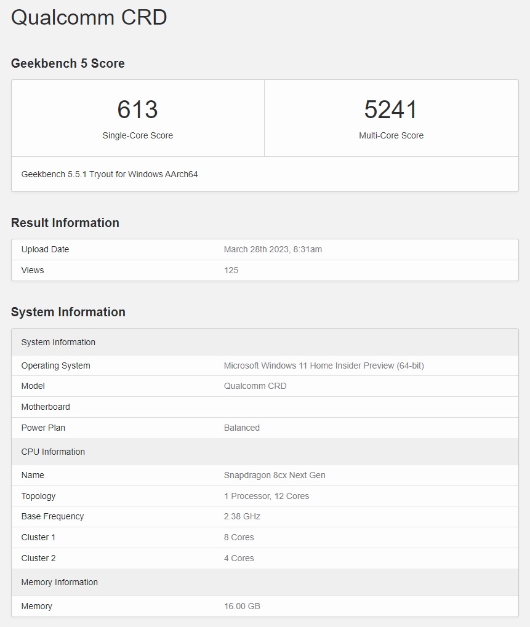This screenshot has width=530, height=627.
Task: Click the Multi-Core Score label
Action: coord(391,135)
